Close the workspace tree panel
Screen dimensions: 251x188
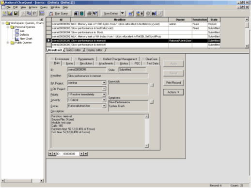pyautogui.click(x=42, y=19)
